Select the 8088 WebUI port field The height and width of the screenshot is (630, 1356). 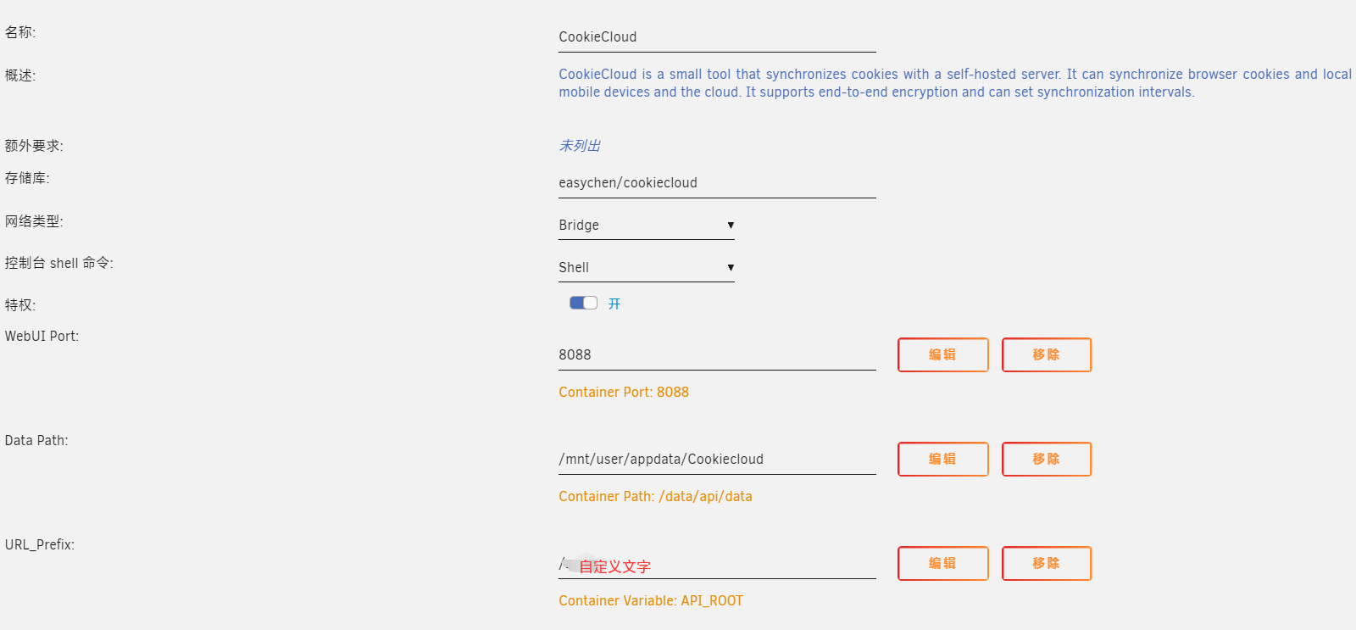click(717, 355)
